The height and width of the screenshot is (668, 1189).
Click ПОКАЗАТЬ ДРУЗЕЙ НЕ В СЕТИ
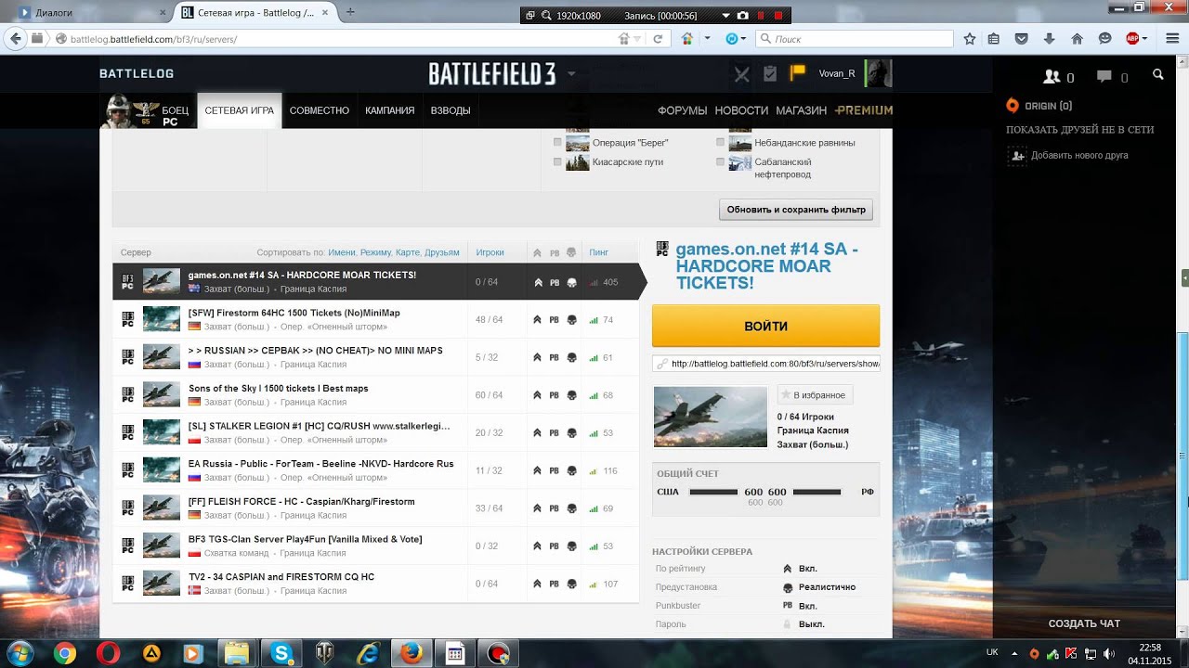click(x=1080, y=130)
